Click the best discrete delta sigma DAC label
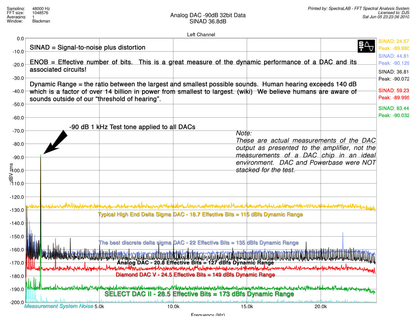416x322 pixels. click(x=198, y=242)
